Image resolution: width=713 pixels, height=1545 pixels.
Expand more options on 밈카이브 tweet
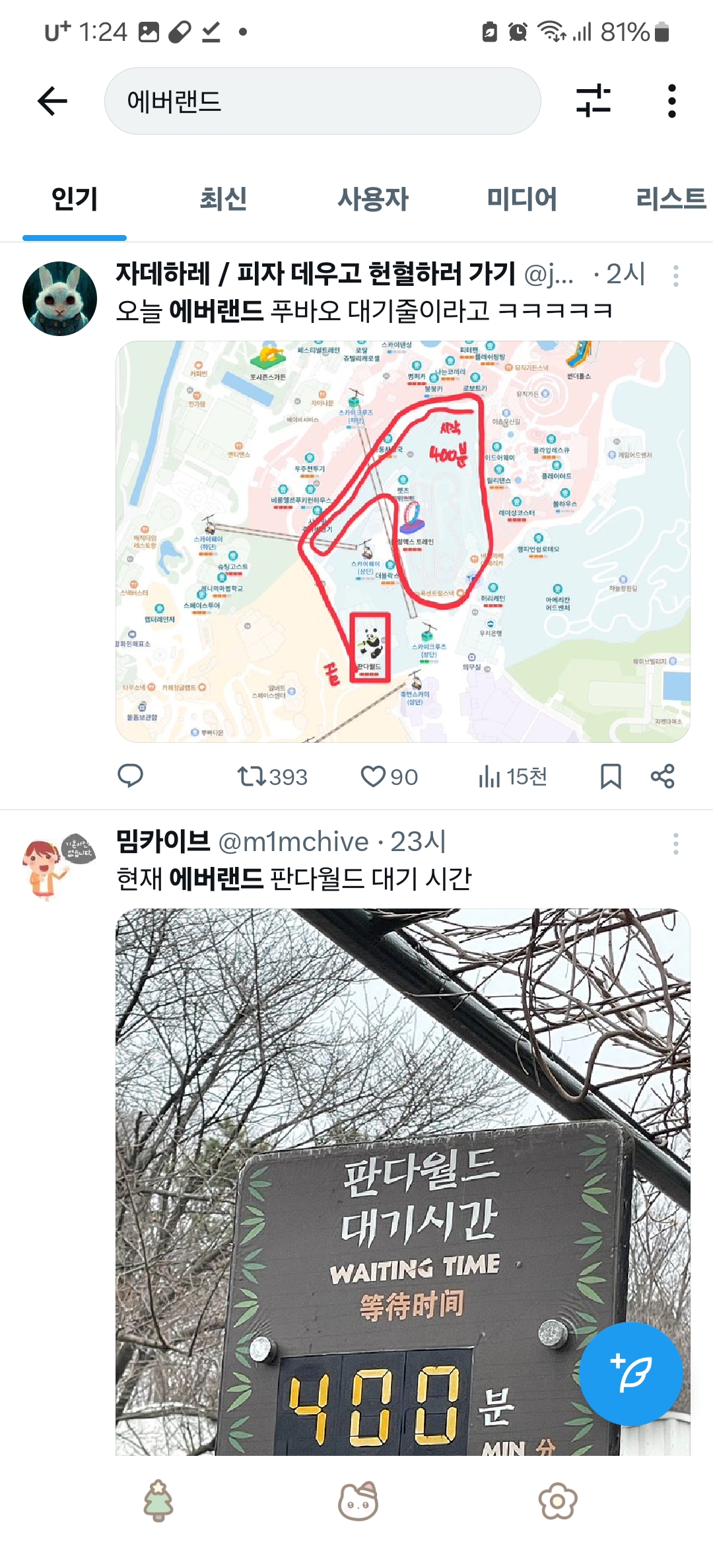676,843
